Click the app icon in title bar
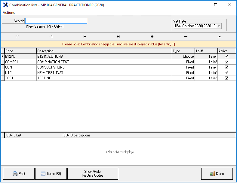 pyautogui.click(x=5, y=5)
